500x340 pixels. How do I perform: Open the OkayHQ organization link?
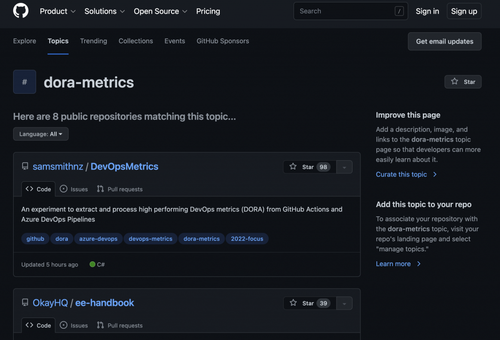pyautogui.click(x=50, y=303)
